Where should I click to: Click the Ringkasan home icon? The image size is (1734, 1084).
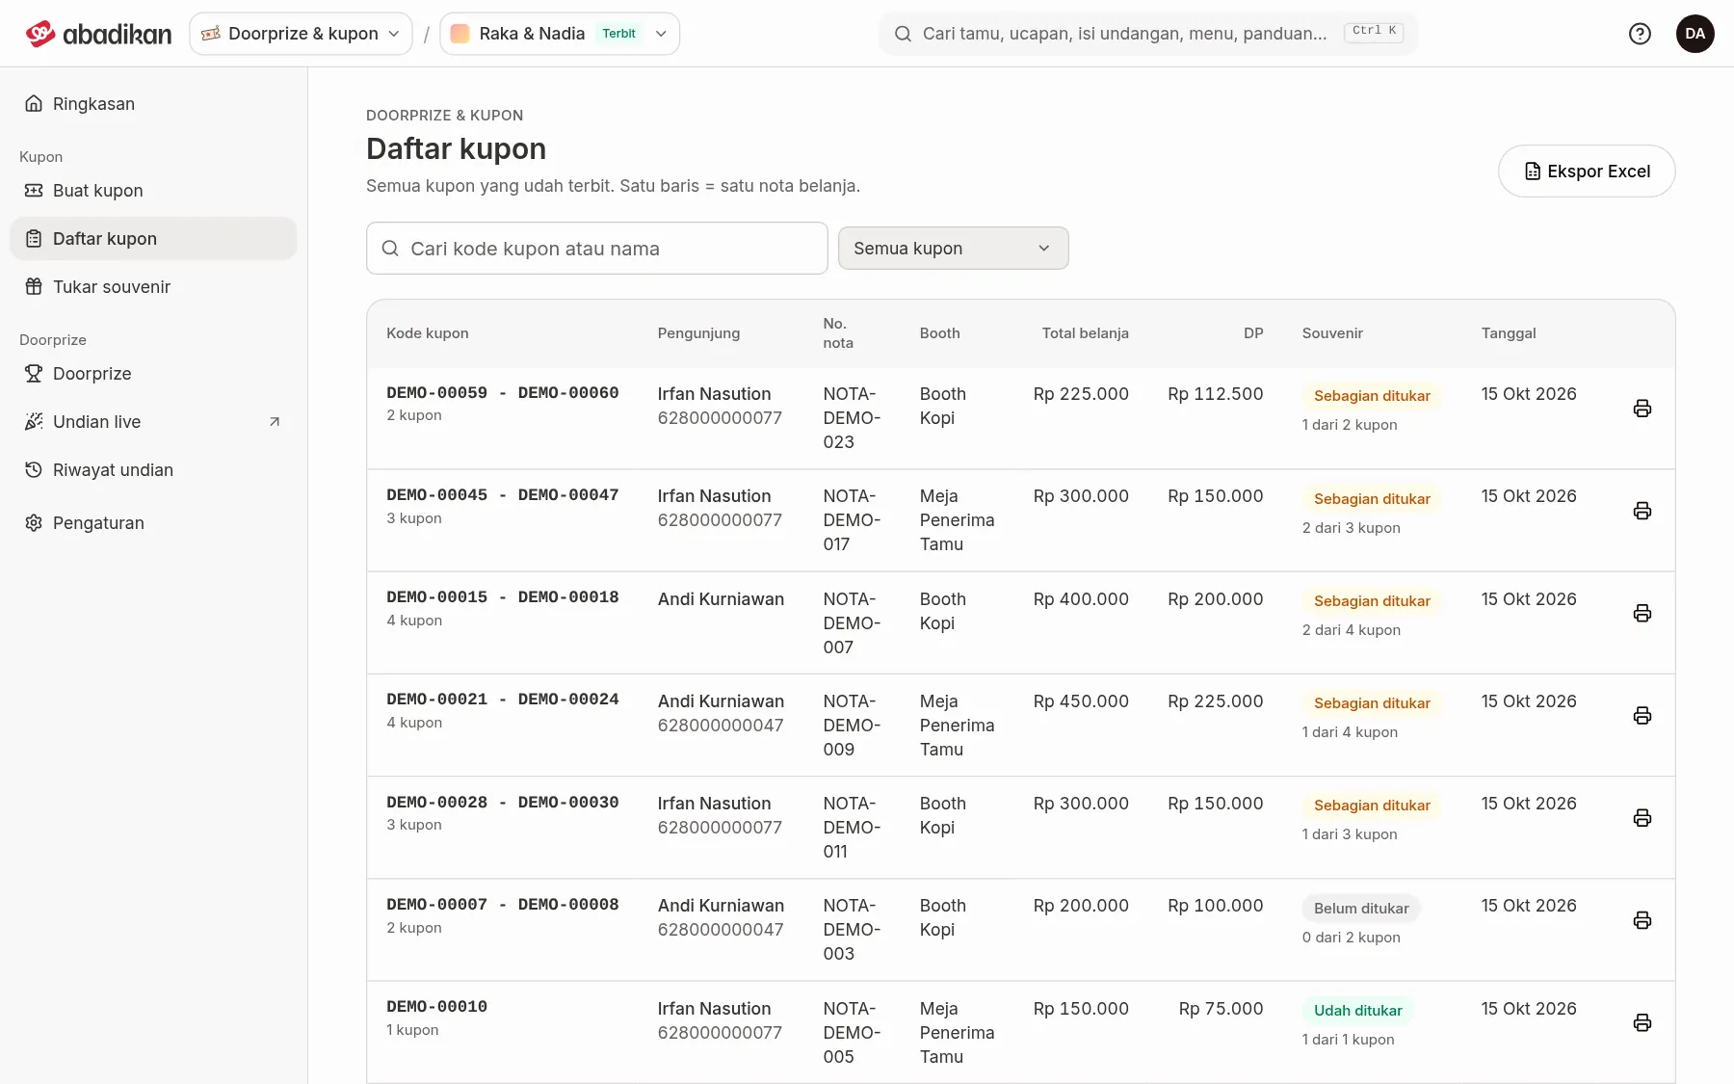tap(34, 103)
